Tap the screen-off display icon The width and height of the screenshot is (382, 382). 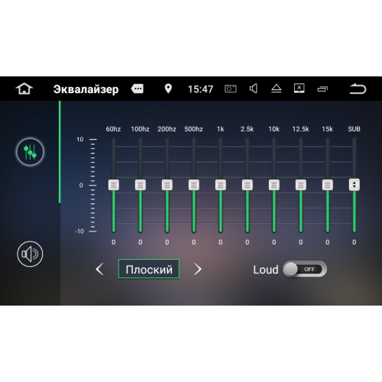pyautogui.click(x=299, y=89)
